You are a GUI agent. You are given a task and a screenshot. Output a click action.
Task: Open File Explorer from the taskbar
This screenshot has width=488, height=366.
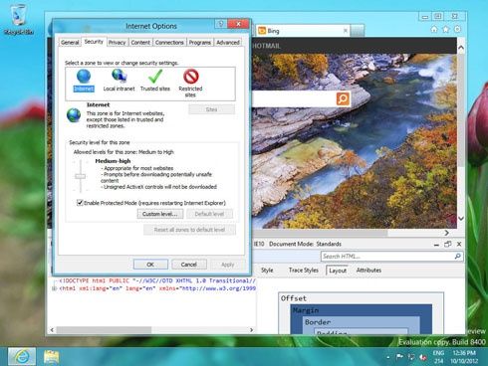(52, 357)
